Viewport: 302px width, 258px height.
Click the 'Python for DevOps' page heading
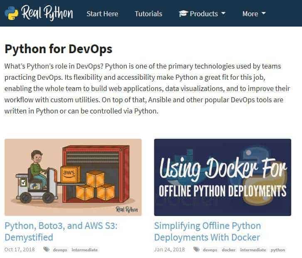58,49
